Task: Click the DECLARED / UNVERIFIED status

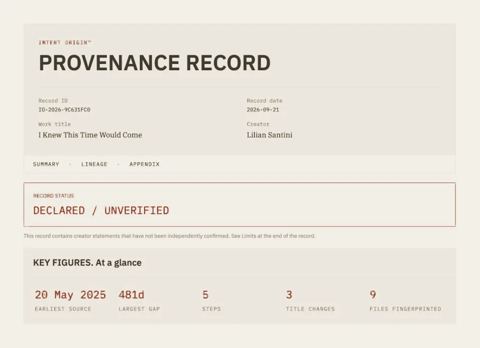Action: point(101,211)
